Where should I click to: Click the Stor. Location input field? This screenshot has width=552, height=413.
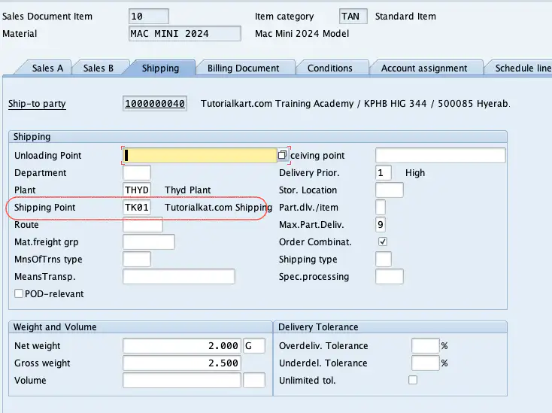(x=390, y=190)
